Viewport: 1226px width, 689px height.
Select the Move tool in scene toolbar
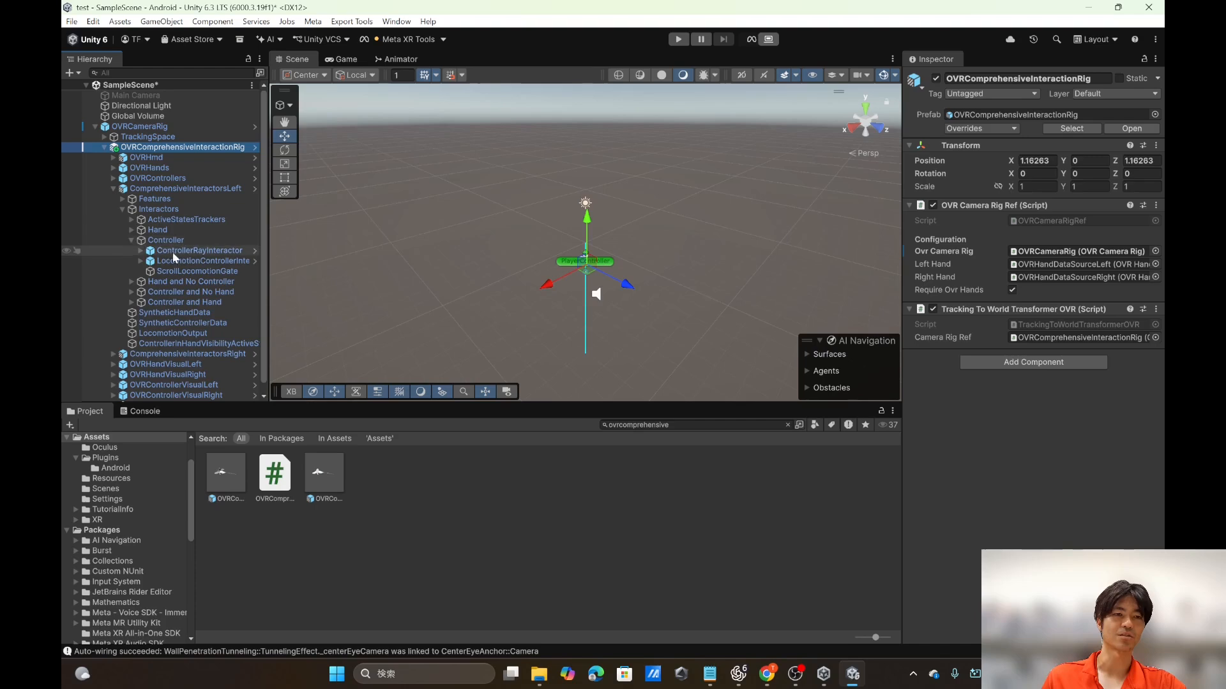click(285, 136)
